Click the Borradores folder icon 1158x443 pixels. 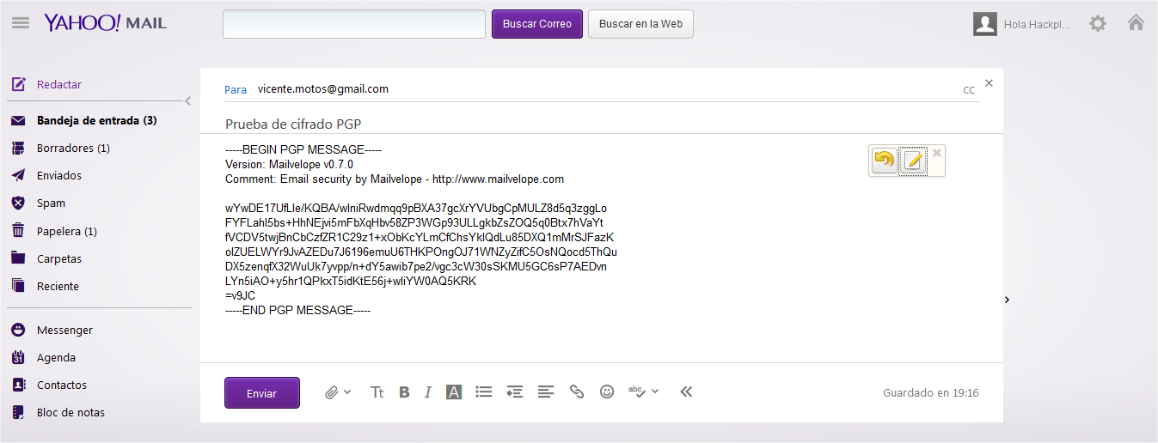(18, 149)
